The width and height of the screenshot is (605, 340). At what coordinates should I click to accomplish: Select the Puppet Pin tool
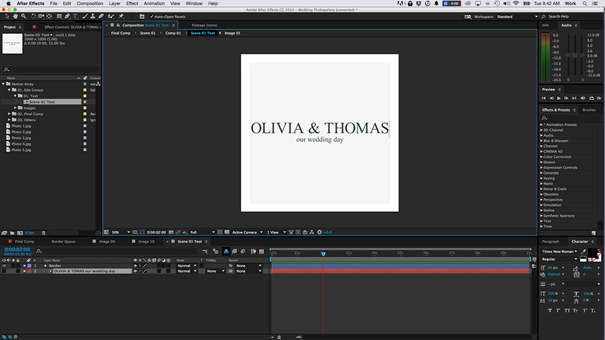point(121,16)
